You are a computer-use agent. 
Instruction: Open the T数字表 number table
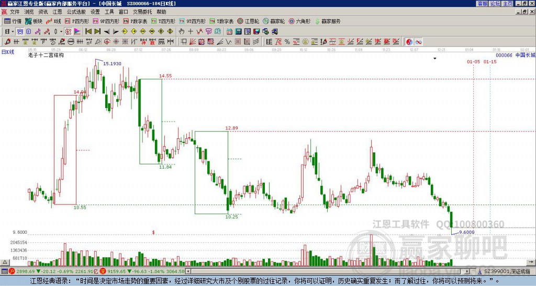[221, 21]
